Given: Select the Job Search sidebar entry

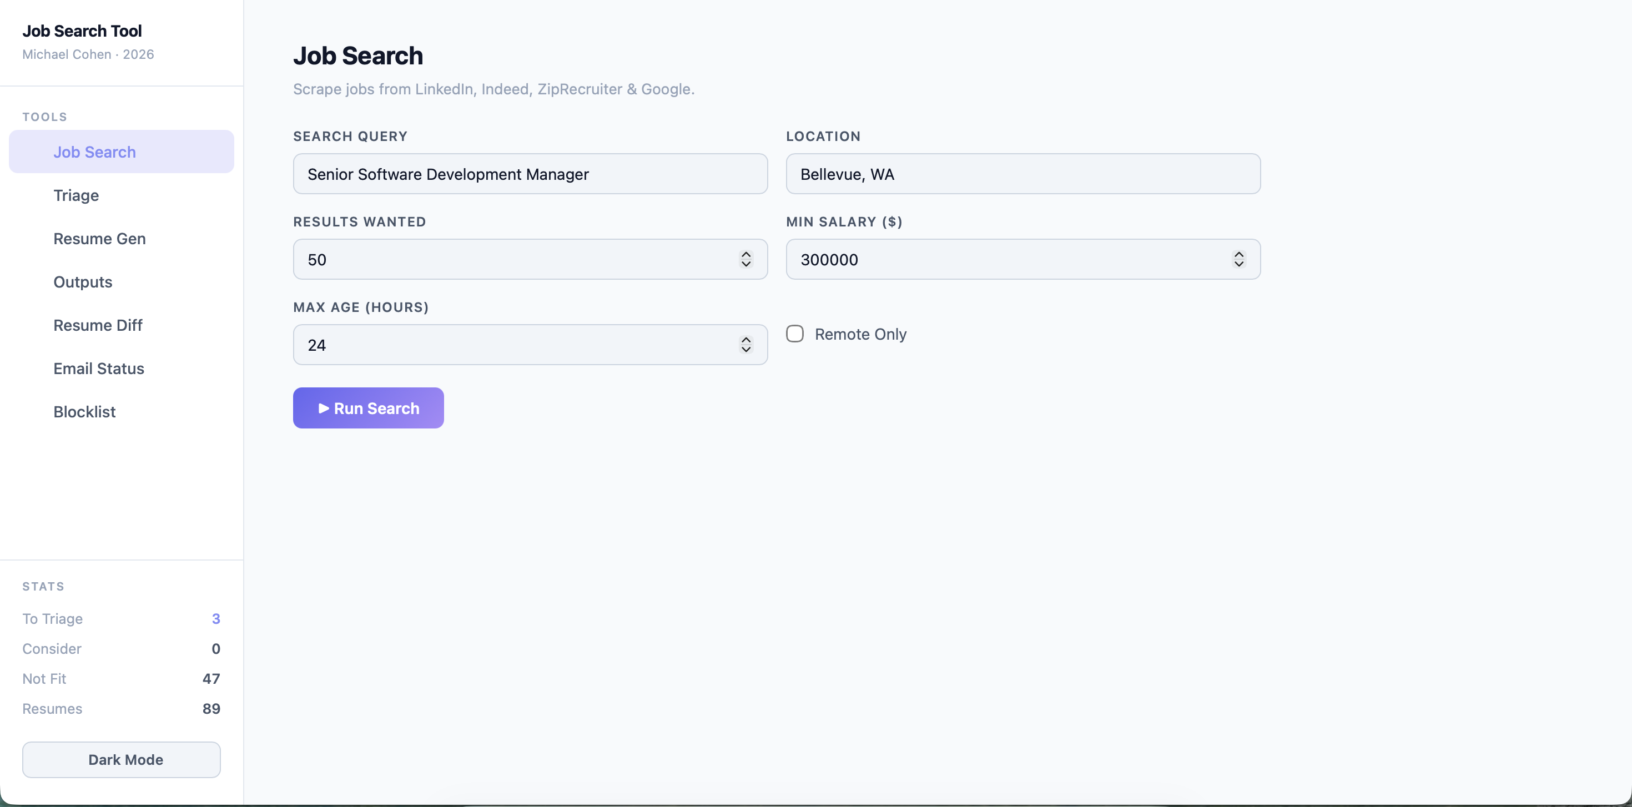Looking at the screenshot, I should click(x=94, y=152).
